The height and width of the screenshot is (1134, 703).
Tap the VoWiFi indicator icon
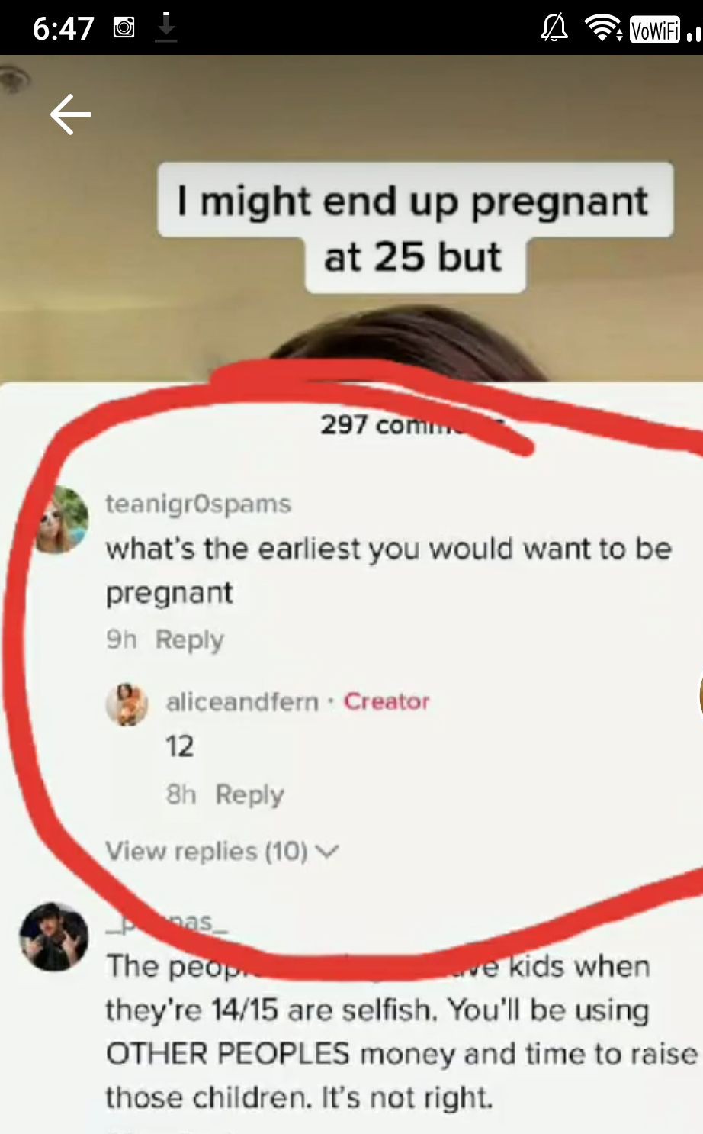click(655, 30)
